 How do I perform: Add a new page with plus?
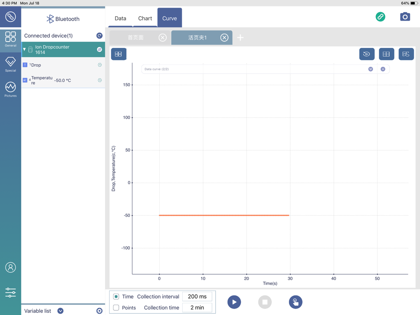tap(240, 37)
